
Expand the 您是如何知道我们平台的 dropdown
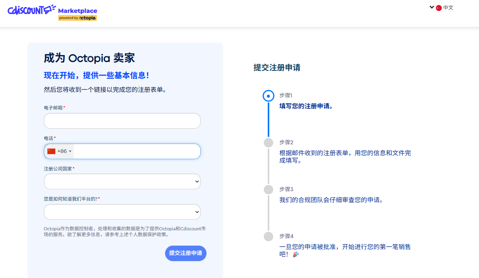pyautogui.click(x=122, y=212)
